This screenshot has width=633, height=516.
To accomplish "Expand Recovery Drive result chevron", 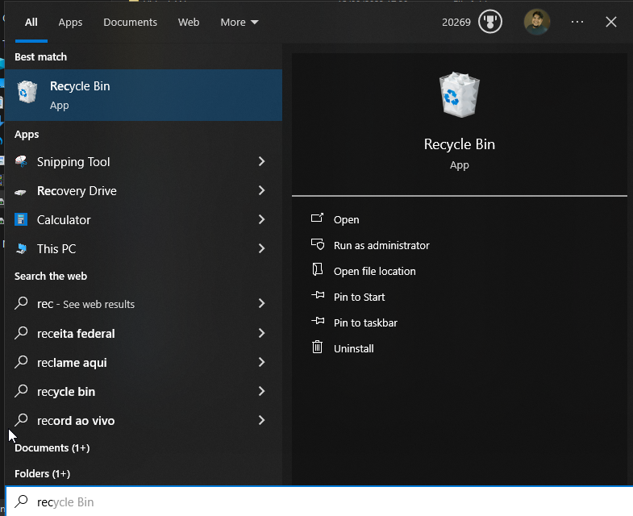I will [261, 190].
